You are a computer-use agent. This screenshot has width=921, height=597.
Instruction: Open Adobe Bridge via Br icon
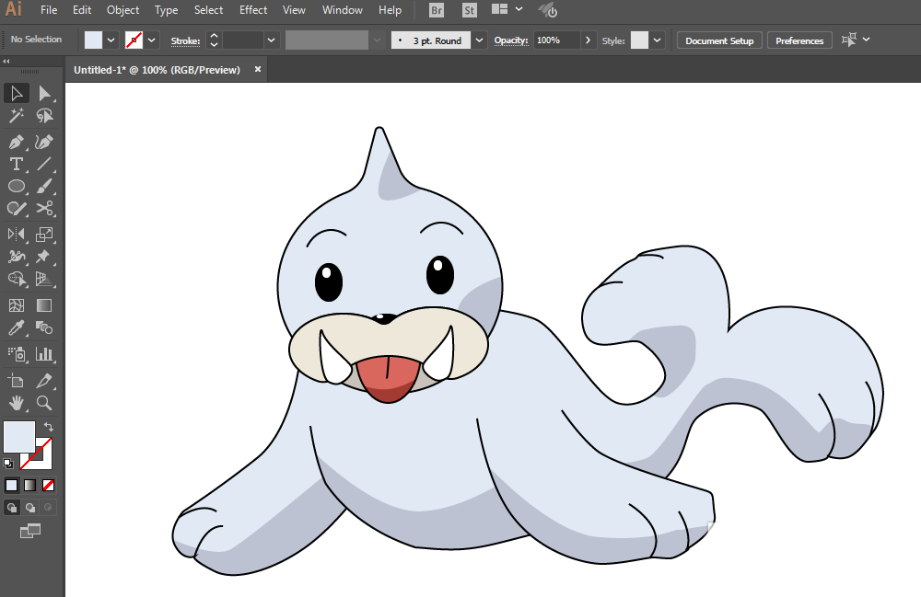437,11
